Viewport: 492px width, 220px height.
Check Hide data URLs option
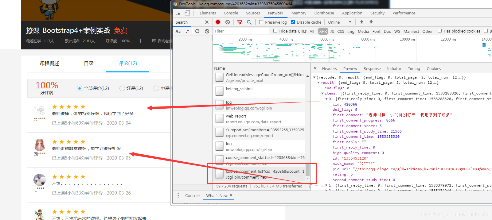(275, 31)
